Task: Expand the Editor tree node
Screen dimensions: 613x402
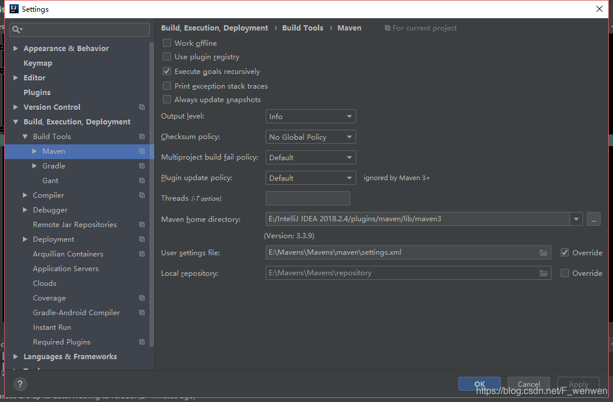Action: click(x=16, y=77)
